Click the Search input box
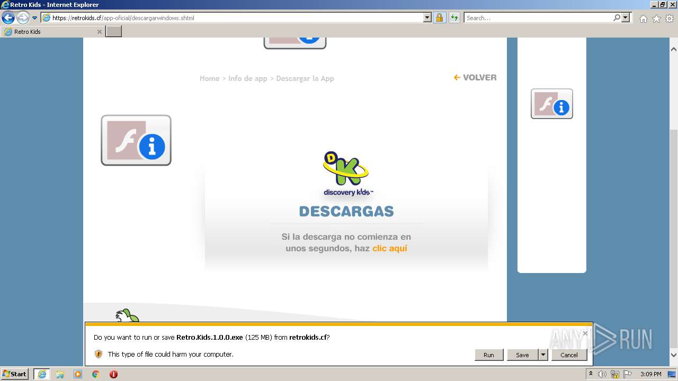Image resolution: width=678 pixels, height=381 pixels. 538,17
